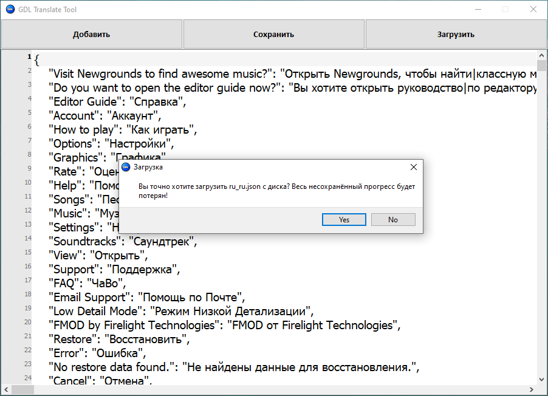Confirm loading ru_ru.json with Yes
Screen dimensions: 548x396
pyautogui.click(x=344, y=220)
